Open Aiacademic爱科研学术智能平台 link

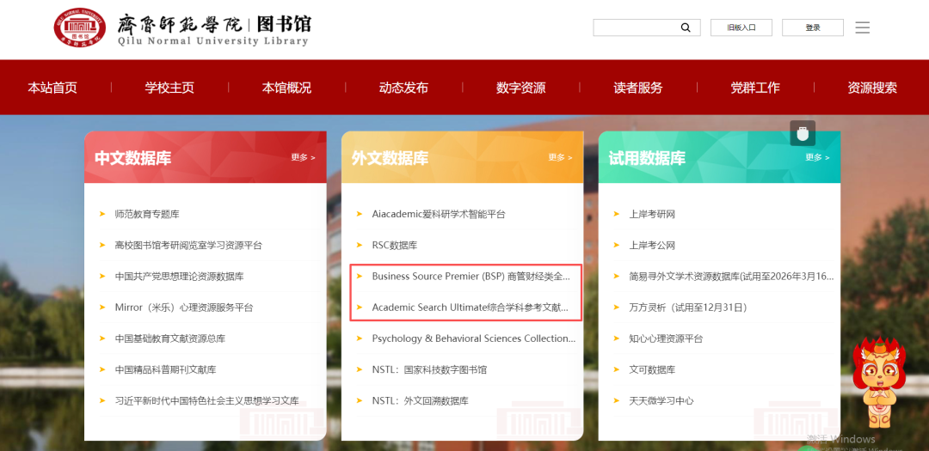point(439,214)
